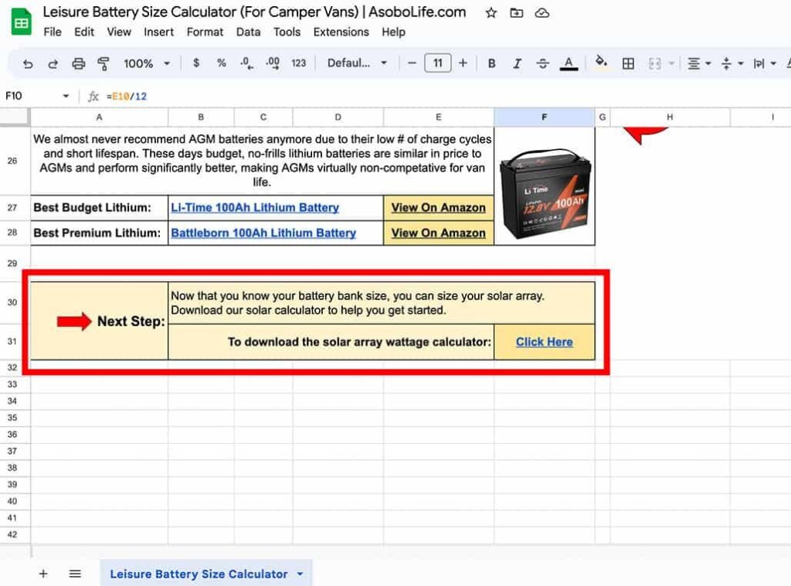Click Here to download solar calculator

coord(545,342)
